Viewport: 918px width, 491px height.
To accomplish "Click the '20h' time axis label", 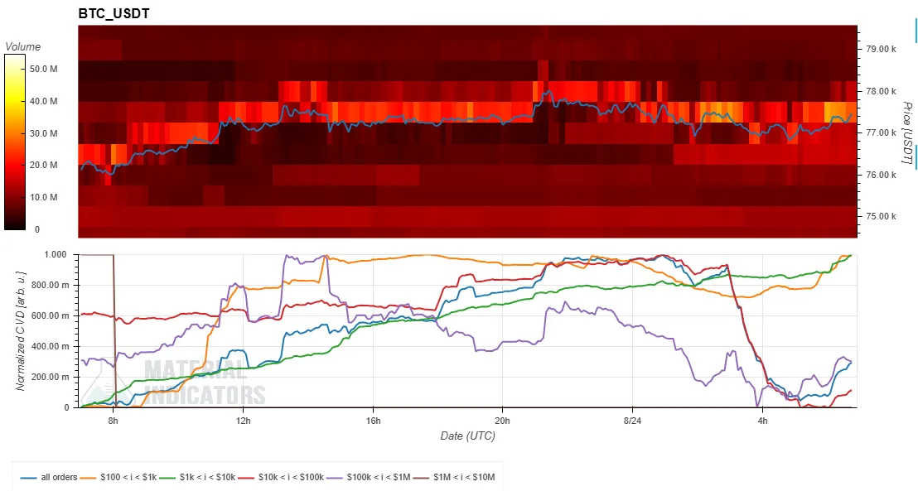I will [502, 420].
